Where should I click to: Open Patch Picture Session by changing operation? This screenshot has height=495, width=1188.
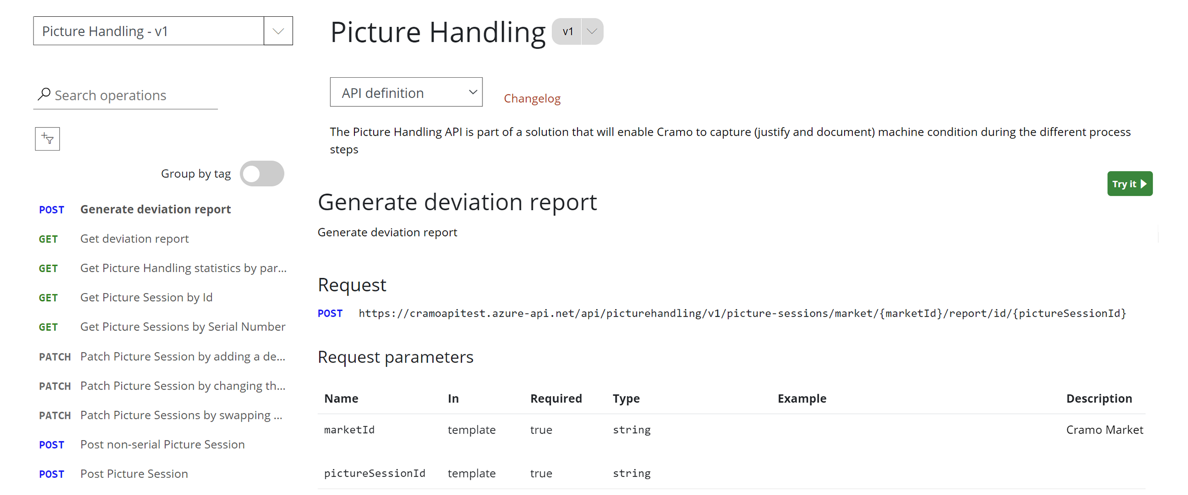(183, 386)
